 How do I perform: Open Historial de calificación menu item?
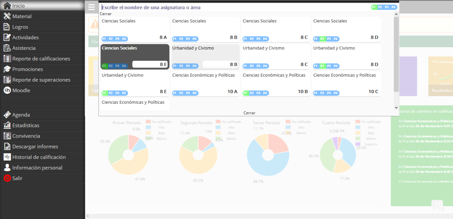[x=39, y=157]
